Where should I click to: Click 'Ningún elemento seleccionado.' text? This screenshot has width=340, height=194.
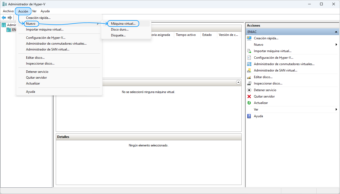point(148,145)
